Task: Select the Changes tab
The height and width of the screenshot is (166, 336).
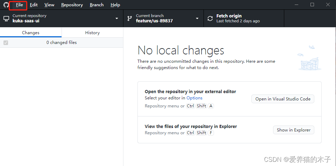Action: 31,33
